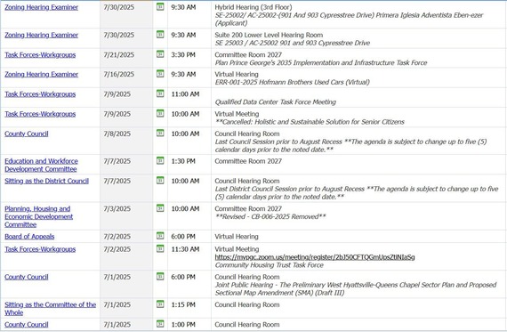The height and width of the screenshot is (332, 507).
Task: Open Zoning Hearing Examiner link dated 7/16/2025
Action: tap(42, 75)
